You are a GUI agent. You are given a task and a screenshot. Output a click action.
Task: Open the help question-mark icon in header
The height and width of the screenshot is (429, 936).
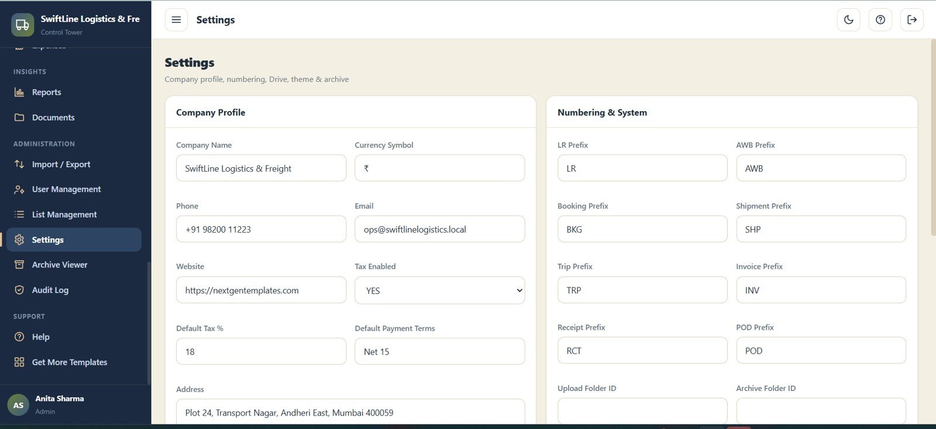pos(880,20)
